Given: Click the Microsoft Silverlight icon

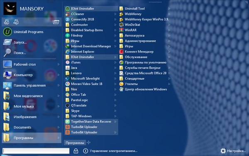Looking at the screenshot, I should [x=68, y=78].
